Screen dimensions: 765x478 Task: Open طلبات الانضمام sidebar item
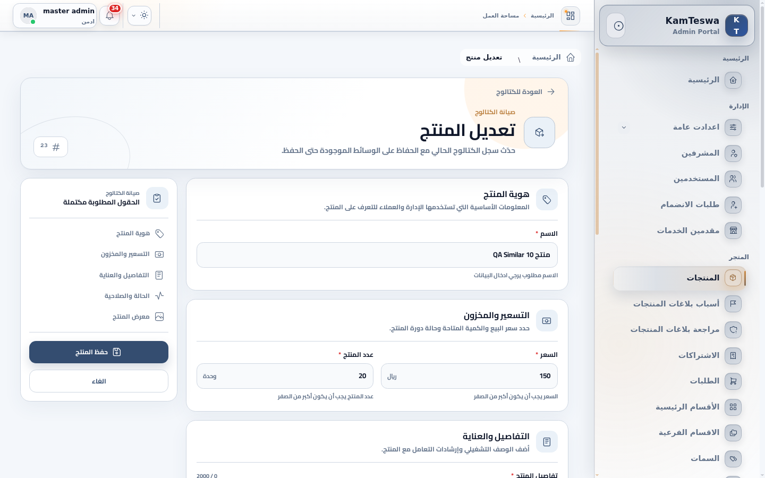[x=679, y=205]
